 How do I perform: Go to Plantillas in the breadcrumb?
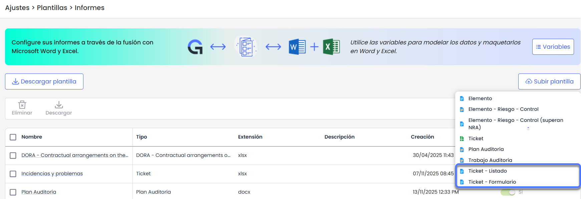[52, 8]
